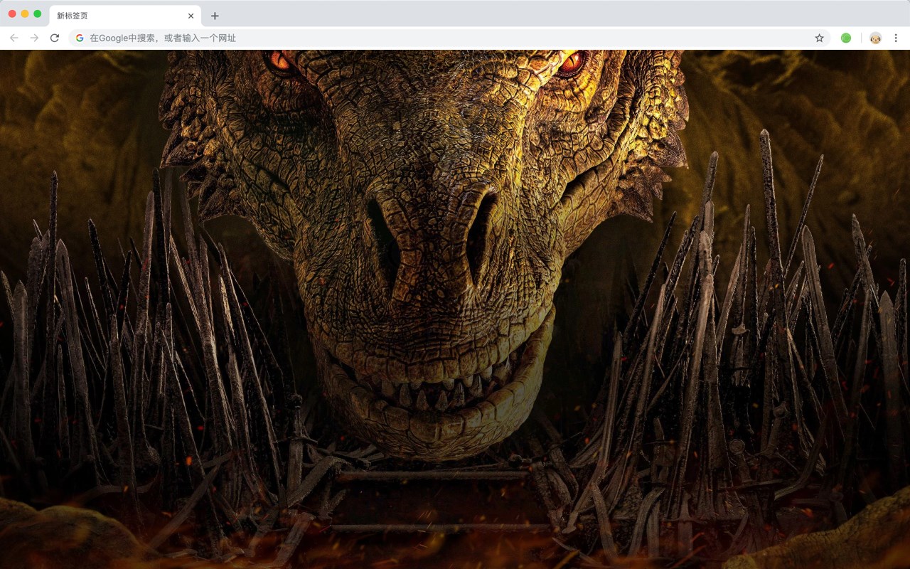Open the Chrome three-dot menu
This screenshot has height=569, width=910.
click(896, 38)
